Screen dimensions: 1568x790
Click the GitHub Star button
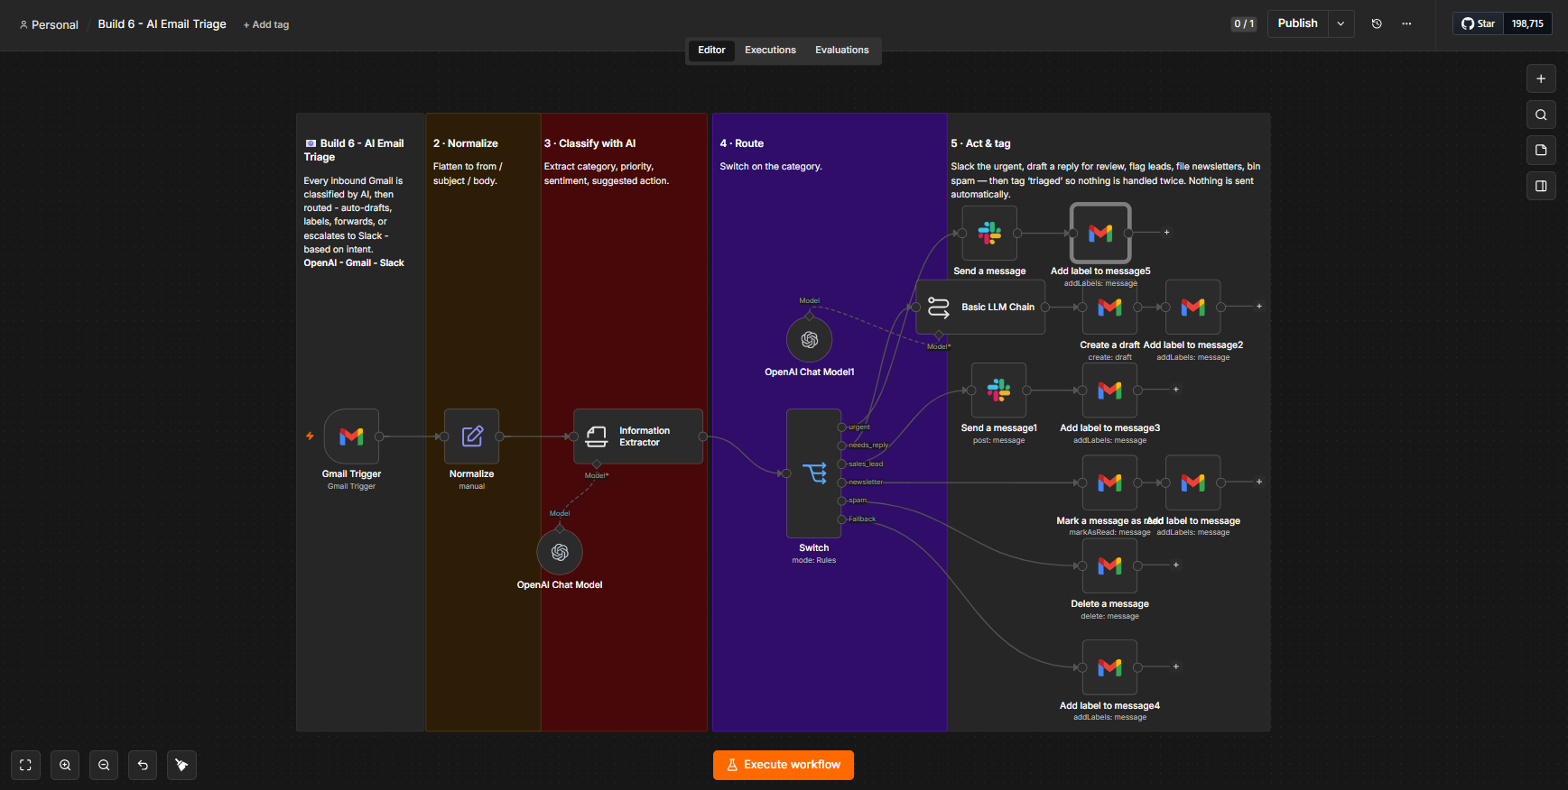(x=1478, y=23)
